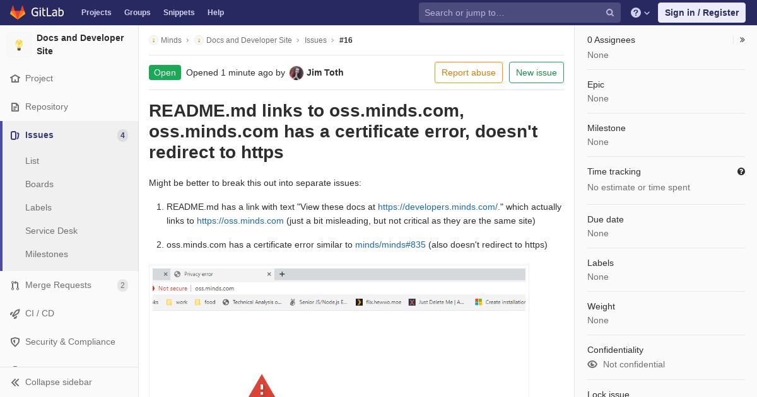Click the Search or jump to field
The image size is (757, 397).
[x=520, y=13]
